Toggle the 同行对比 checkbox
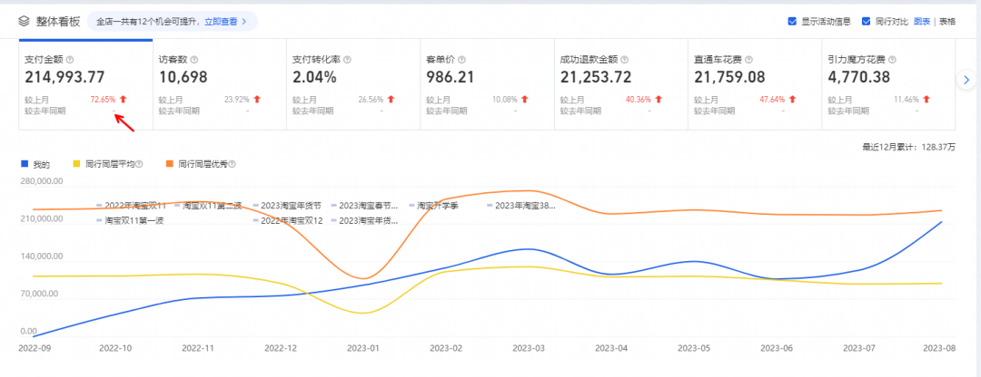Image resolution: width=981 pixels, height=377 pixels. click(866, 21)
